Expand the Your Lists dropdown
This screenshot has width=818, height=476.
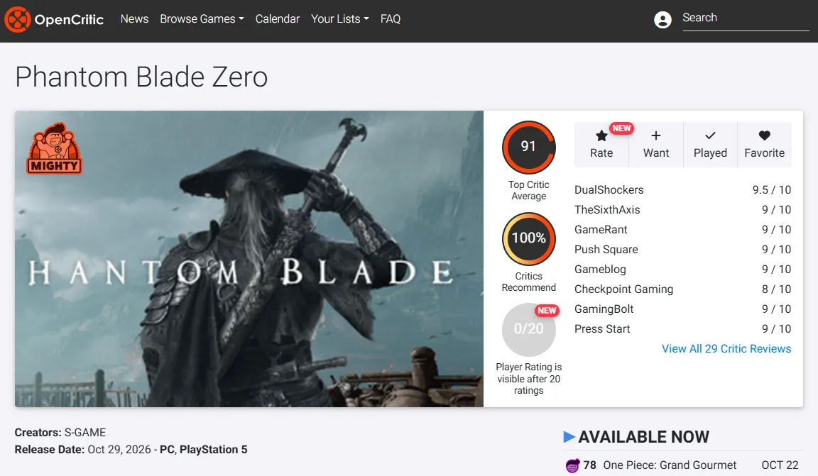[x=339, y=18]
